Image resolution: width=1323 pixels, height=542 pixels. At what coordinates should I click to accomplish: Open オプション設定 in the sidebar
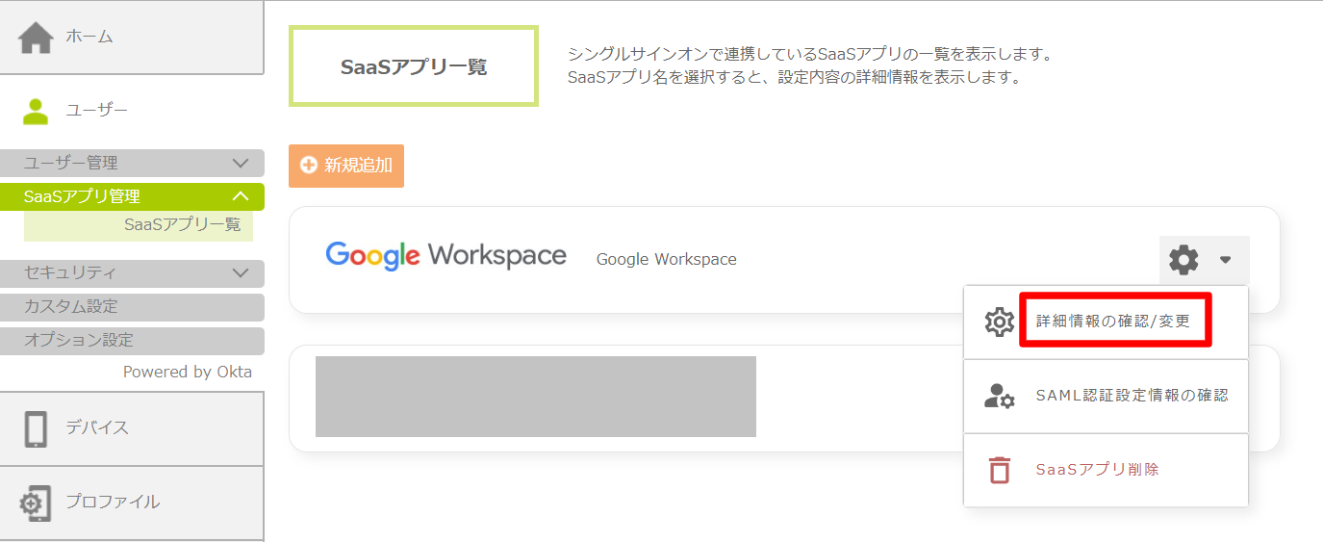pos(79,341)
